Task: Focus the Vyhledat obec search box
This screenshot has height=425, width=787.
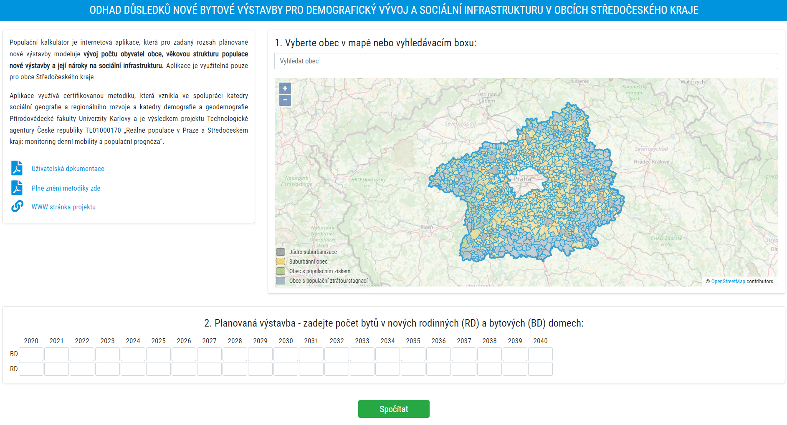Action: coord(526,61)
